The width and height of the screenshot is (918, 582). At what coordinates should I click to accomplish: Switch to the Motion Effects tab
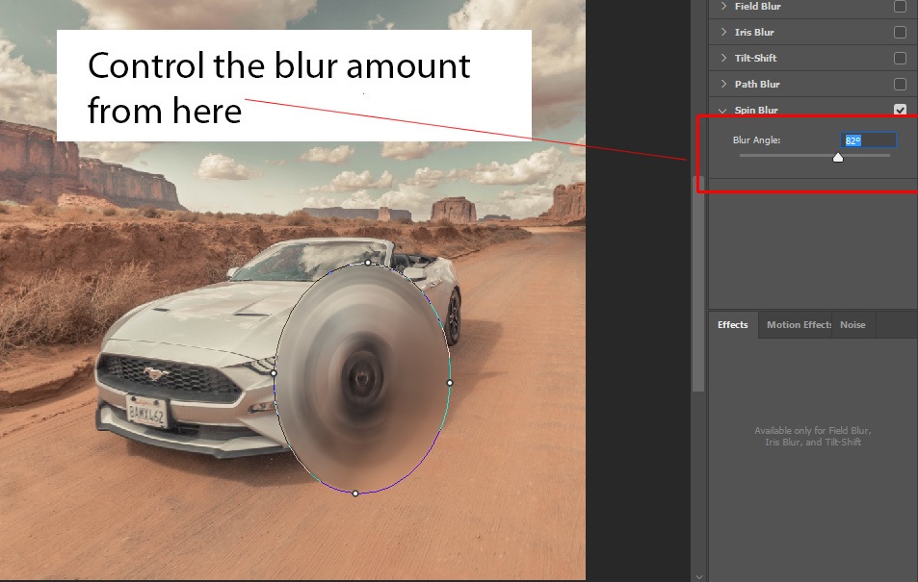tap(799, 325)
